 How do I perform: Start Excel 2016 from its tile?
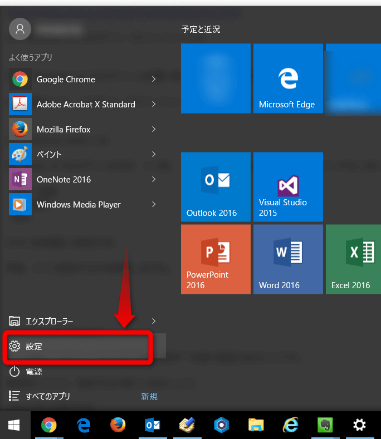[x=353, y=259]
